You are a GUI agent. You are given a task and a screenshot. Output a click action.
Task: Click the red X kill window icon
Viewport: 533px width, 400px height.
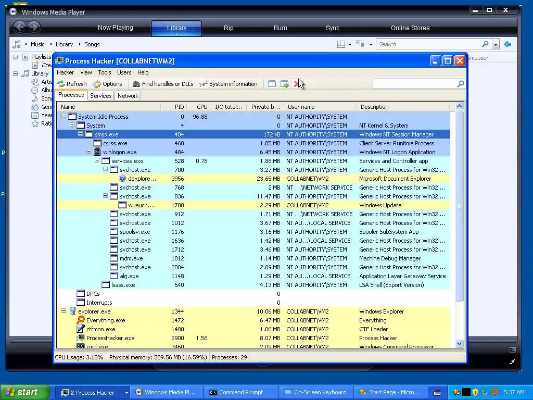click(297, 84)
